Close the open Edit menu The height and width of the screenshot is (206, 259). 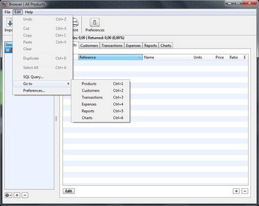pyautogui.click(x=18, y=12)
